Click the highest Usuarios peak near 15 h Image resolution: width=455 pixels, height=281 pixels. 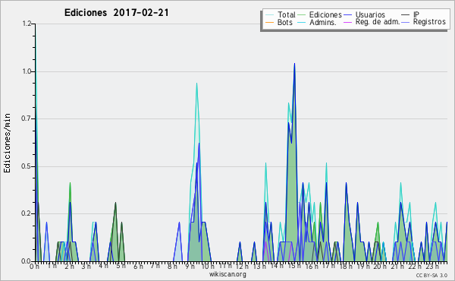[x=294, y=64]
